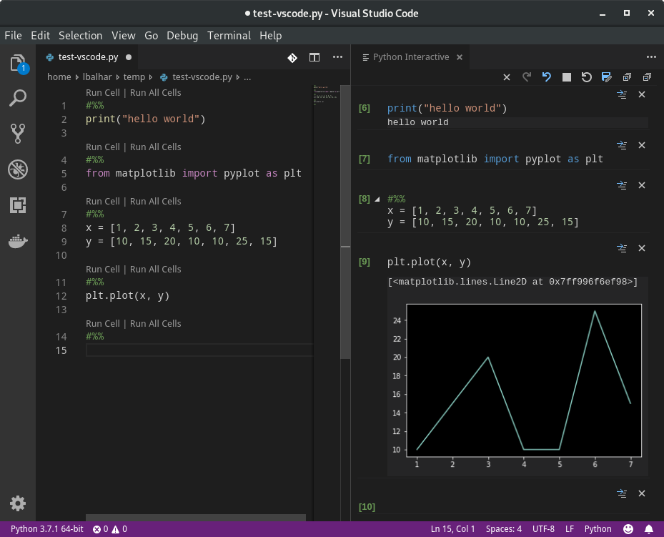This screenshot has height=537, width=664.
Task: Click the Redo icon in Python Interactive
Action: [x=526, y=77]
